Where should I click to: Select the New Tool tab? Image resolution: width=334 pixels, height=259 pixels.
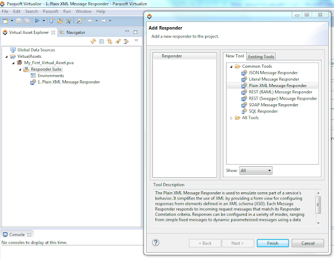point(235,56)
